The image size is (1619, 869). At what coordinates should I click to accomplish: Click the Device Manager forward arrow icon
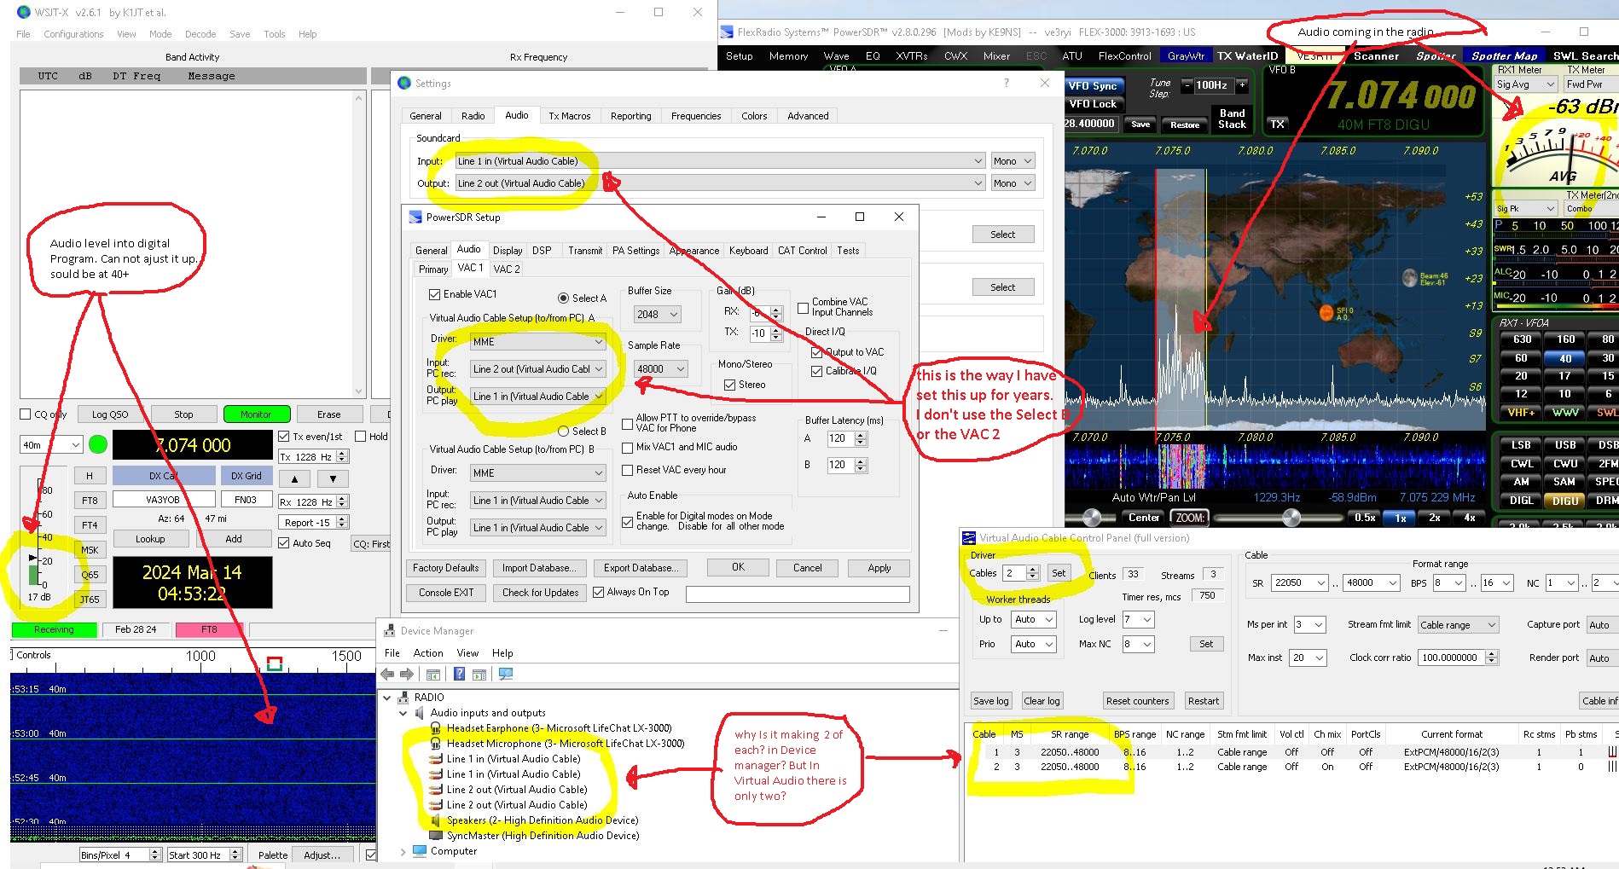tap(407, 674)
